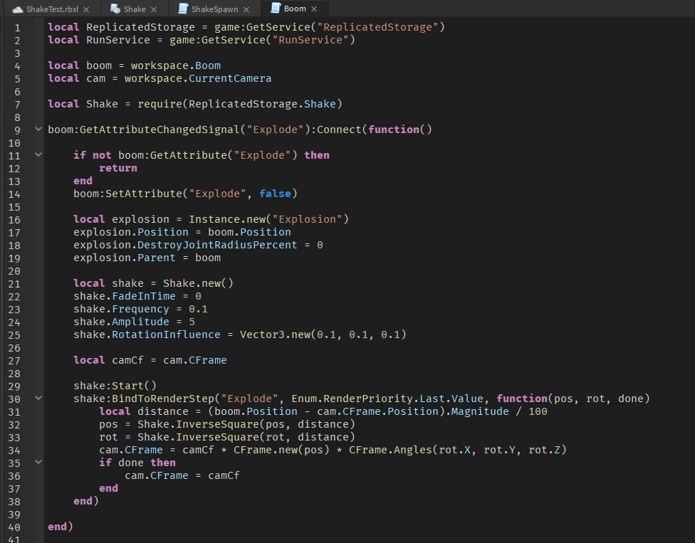The width and height of the screenshot is (695, 543).
Task: Click the Script icon on the Boom tab
Action: (x=276, y=9)
